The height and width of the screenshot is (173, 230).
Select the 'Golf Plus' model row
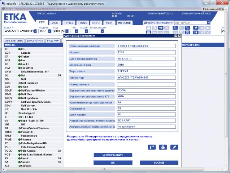34,94
